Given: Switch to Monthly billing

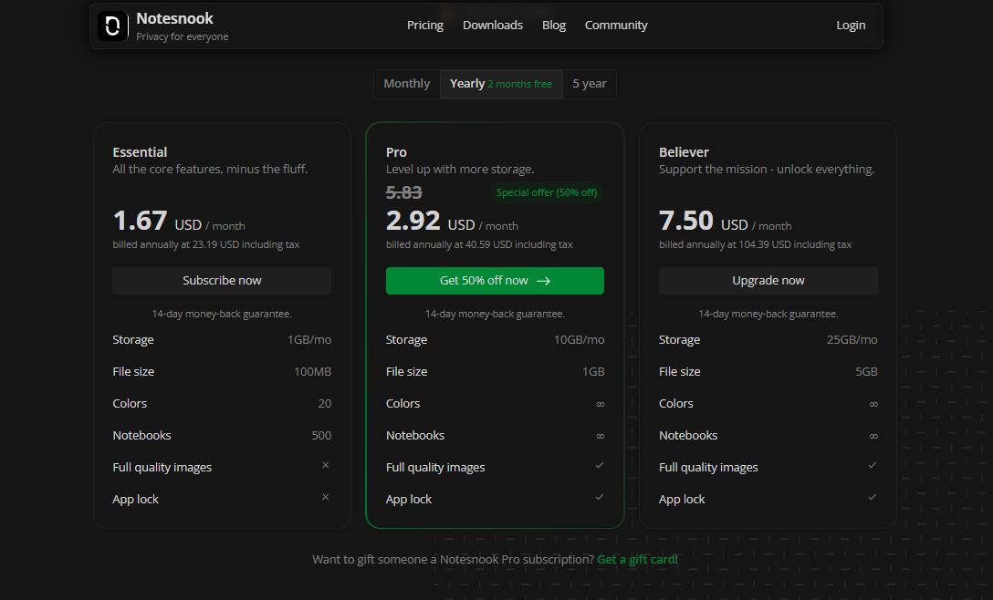Looking at the screenshot, I should click(x=405, y=83).
